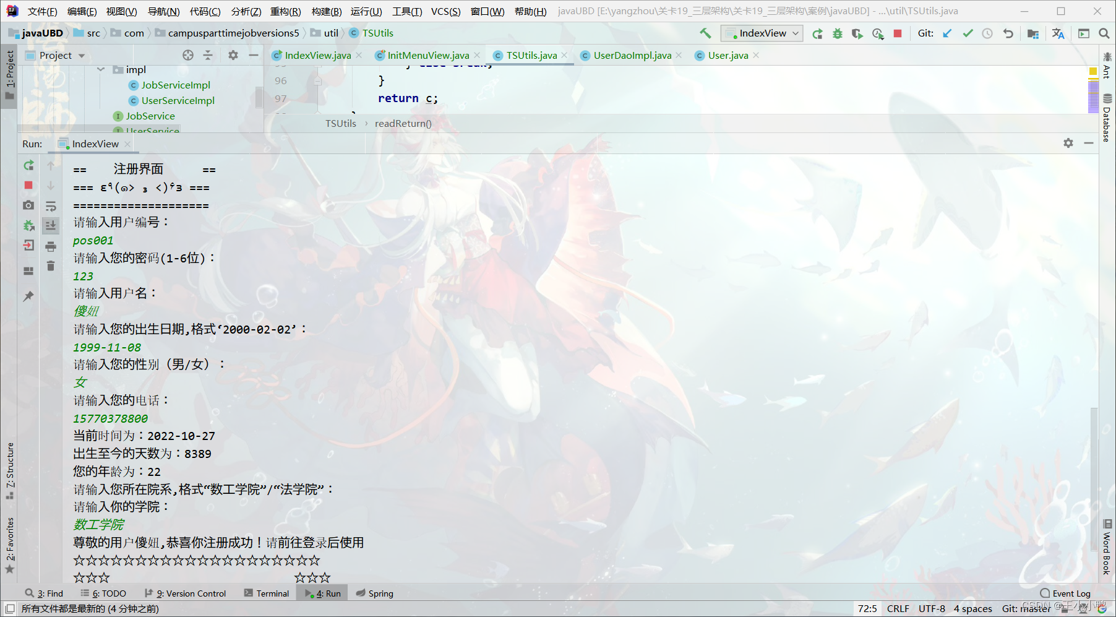The image size is (1116, 617).
Task: Click the UTF-8 encoding in status bar
Action: (932, 609)
